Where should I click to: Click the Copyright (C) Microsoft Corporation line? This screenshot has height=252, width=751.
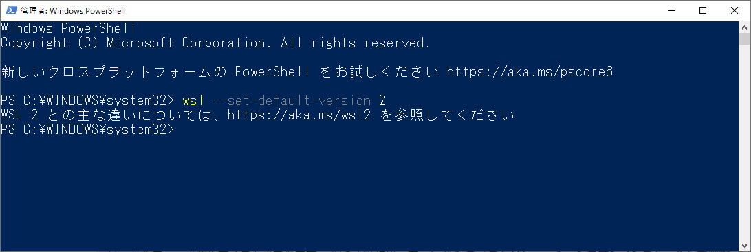point(215,43)
